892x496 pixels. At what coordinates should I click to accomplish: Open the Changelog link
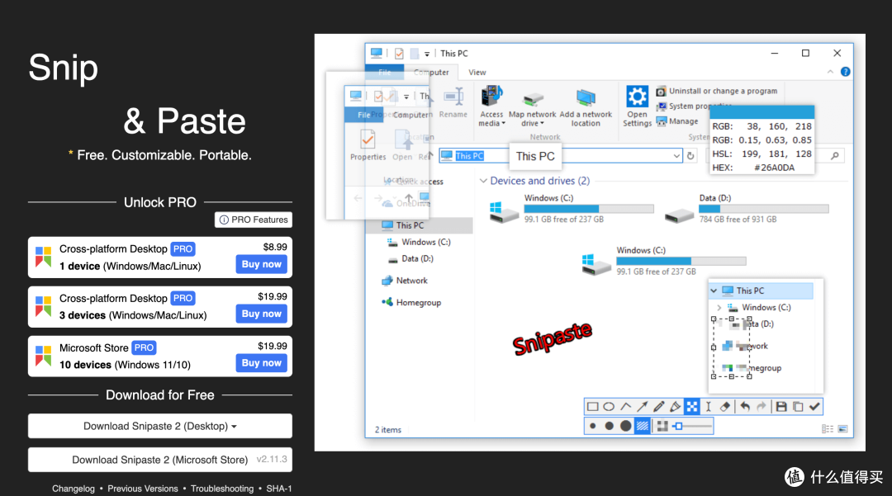tap(74, 489)
